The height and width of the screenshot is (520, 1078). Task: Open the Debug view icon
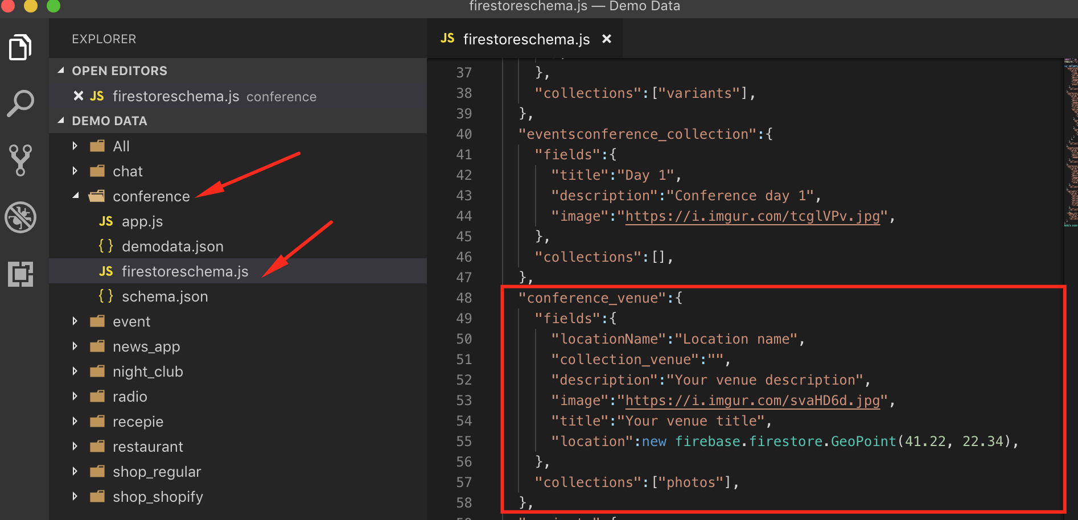(20, 217)
